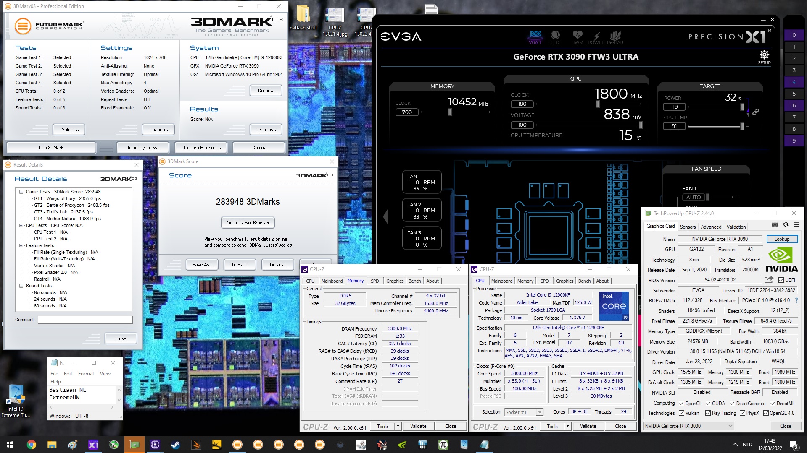Open the SETUP gear icon in Precision X1
This screenshot has width=807, height=453.
coord(764,57)
